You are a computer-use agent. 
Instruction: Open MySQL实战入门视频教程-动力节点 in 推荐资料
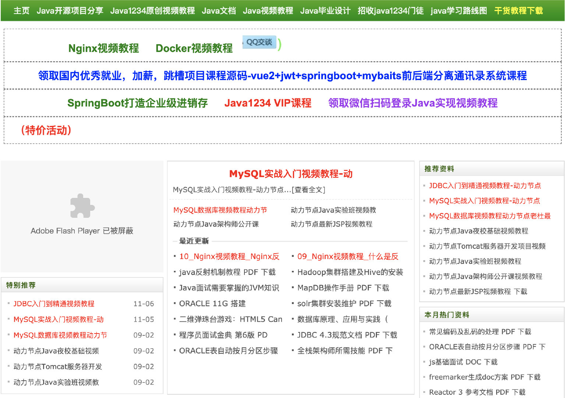pyautogui.click(x=484, y=201)
